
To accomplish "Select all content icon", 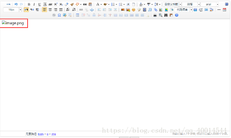I will pyautogui.click(x=128, y=4).
